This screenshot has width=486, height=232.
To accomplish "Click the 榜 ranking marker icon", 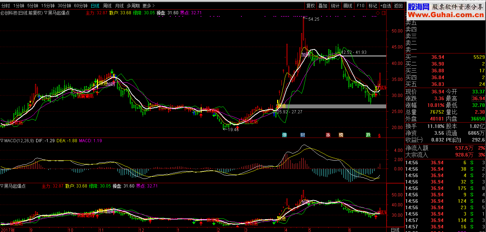I will pos(341,135).
